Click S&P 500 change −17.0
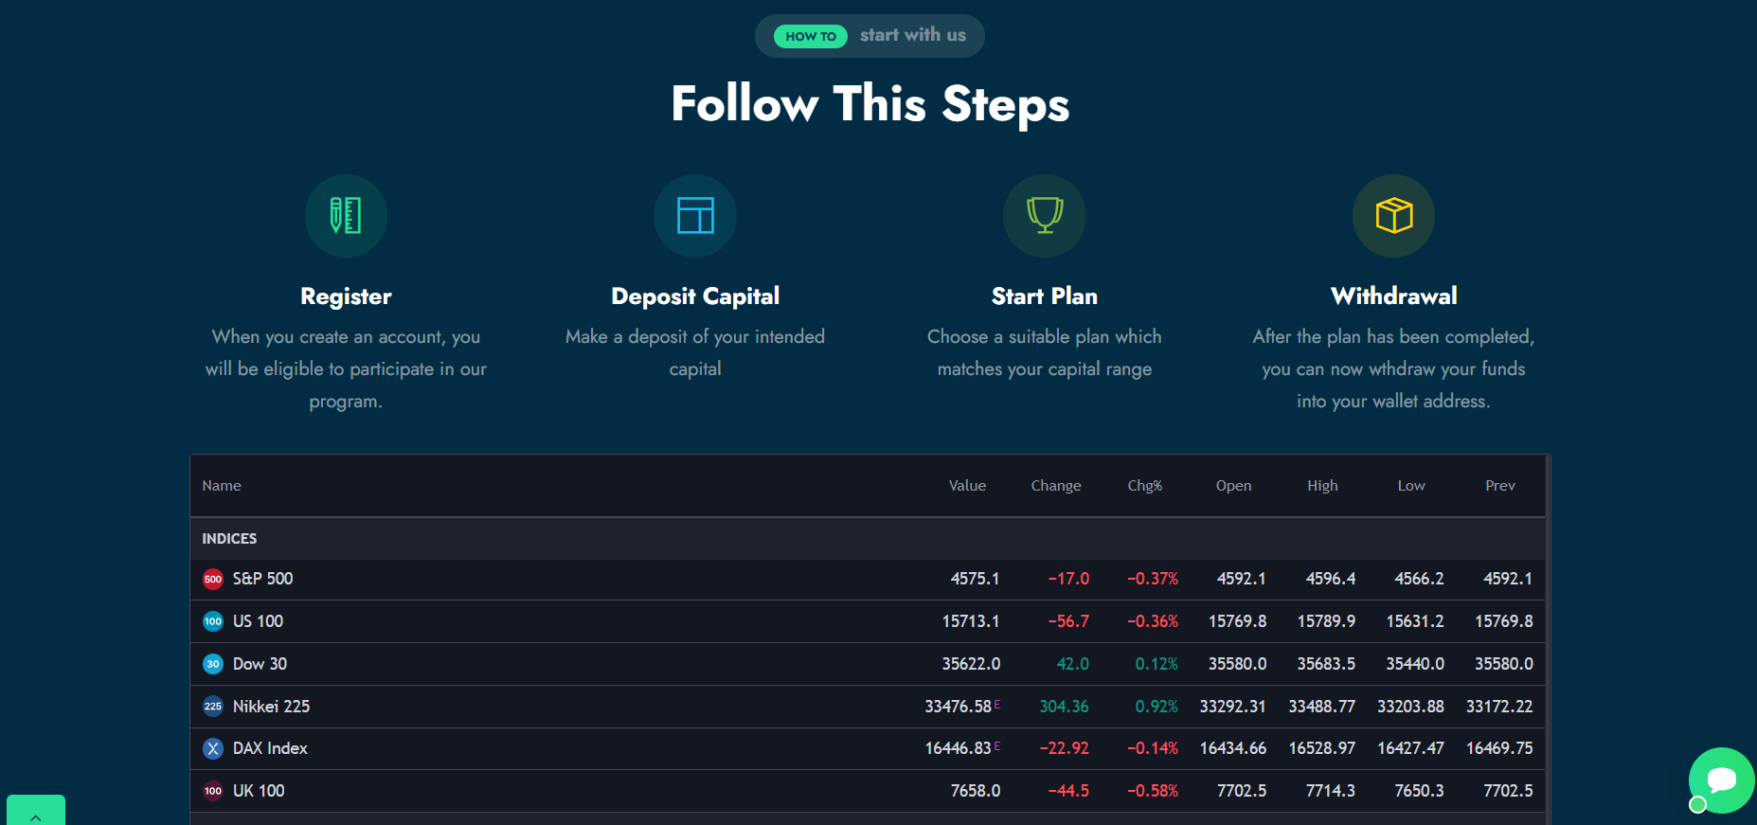This screenshot has width=1757, height=825. click(1068, 579)
